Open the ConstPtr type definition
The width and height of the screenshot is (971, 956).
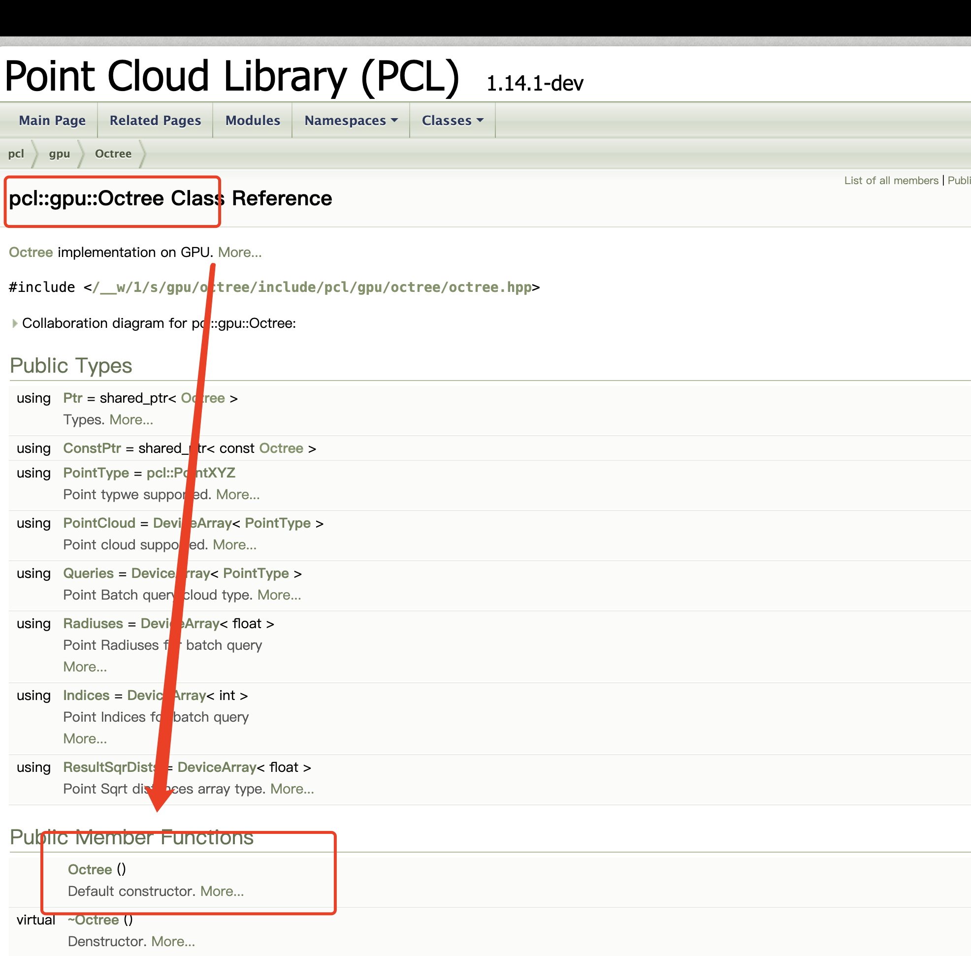pyautogui.click(x=92, y=448)
